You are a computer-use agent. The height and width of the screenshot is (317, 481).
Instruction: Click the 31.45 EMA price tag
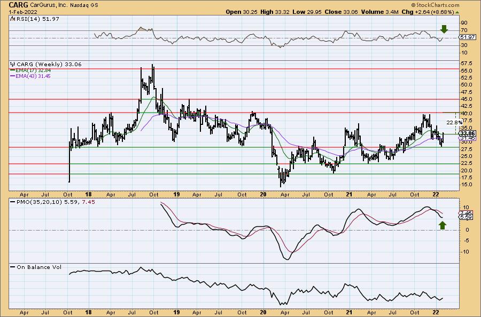click(467, 138)
